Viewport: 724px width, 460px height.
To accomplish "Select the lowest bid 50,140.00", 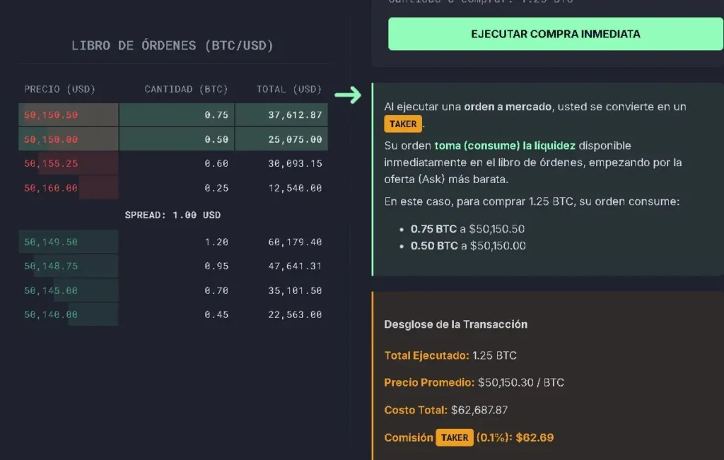I will [x=51, y=314].
